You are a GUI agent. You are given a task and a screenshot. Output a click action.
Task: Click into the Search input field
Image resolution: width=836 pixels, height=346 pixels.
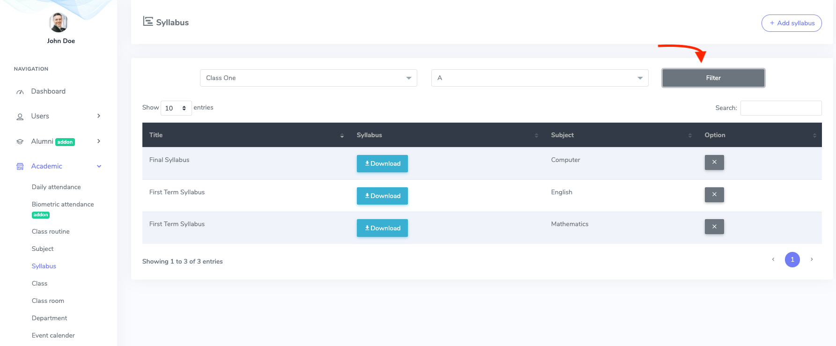tap(781, 108)
